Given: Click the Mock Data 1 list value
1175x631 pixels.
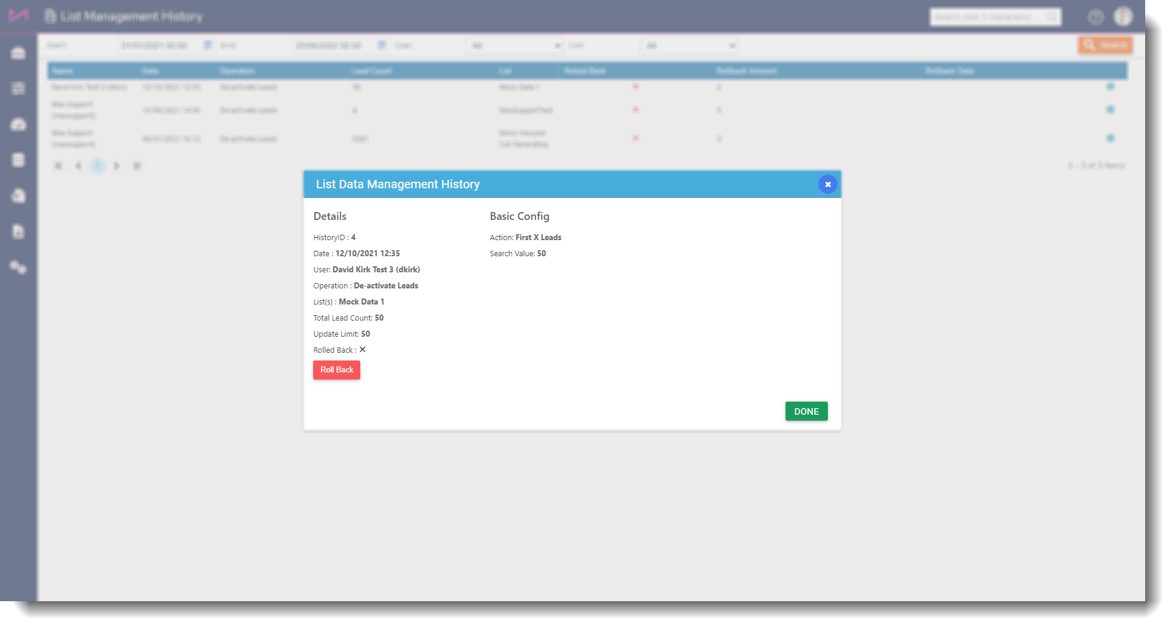Looking at the screenshot, I should coord(361,301).
